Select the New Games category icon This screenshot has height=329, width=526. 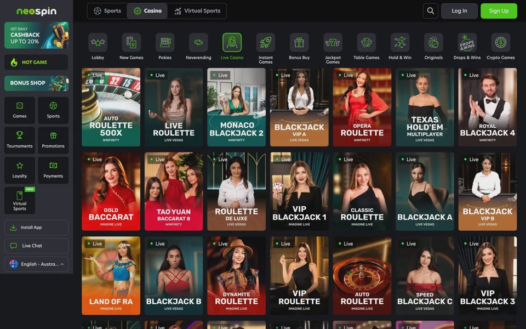pyautogui.click(x=131, y=42)
